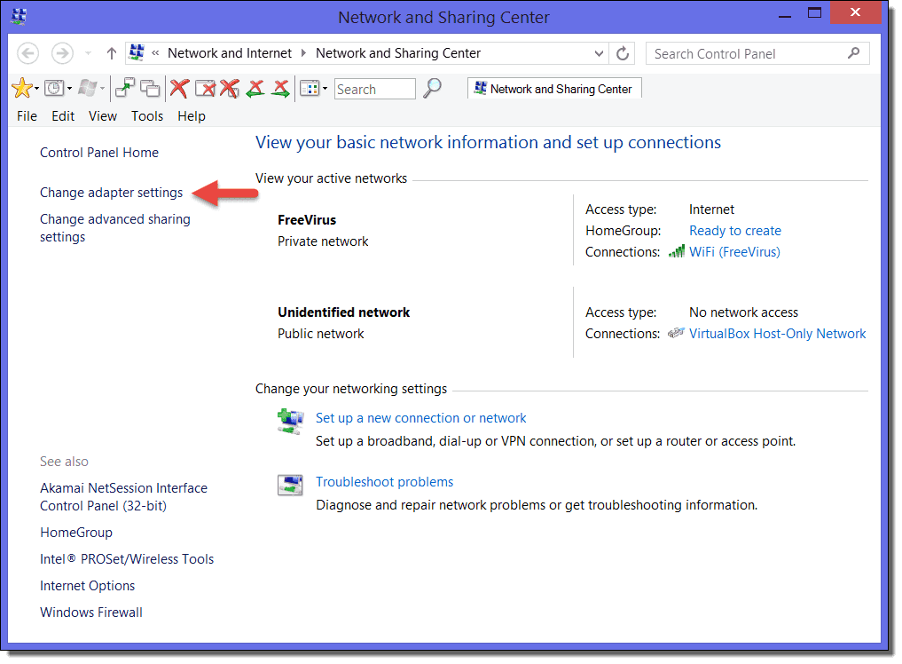The width and height of the screenshot is (902, 664).
Task: Open the View menu
Action: [102, 115]
